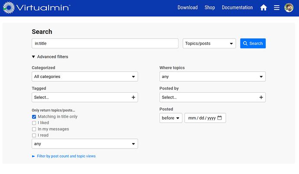Tick the I read checkbox

pyautogui.click(x=34, y=135)
